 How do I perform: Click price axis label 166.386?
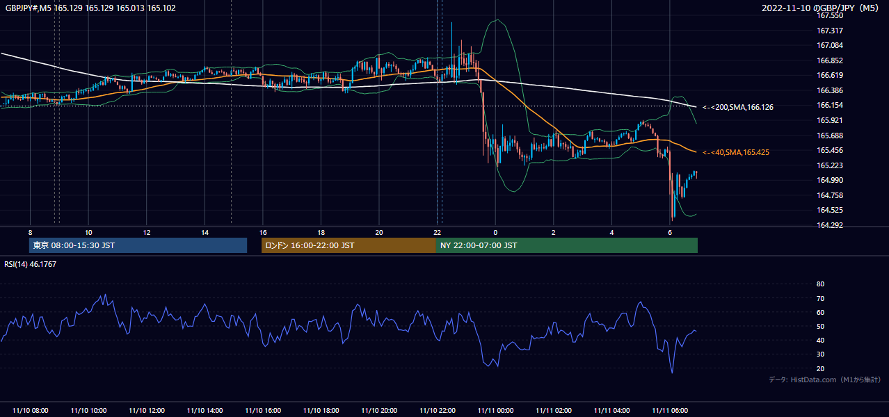point(830,90)
